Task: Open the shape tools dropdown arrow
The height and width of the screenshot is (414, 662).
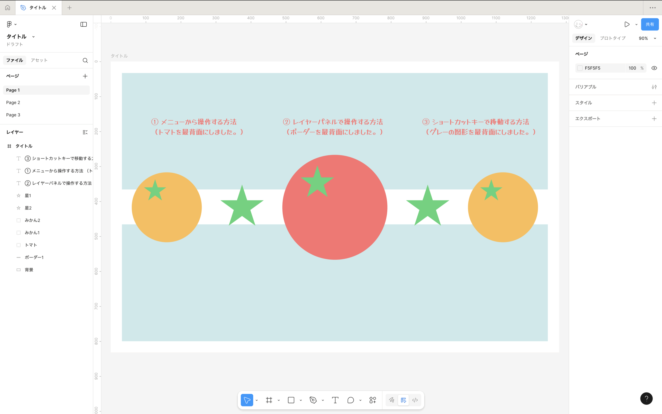Action: 301,400
